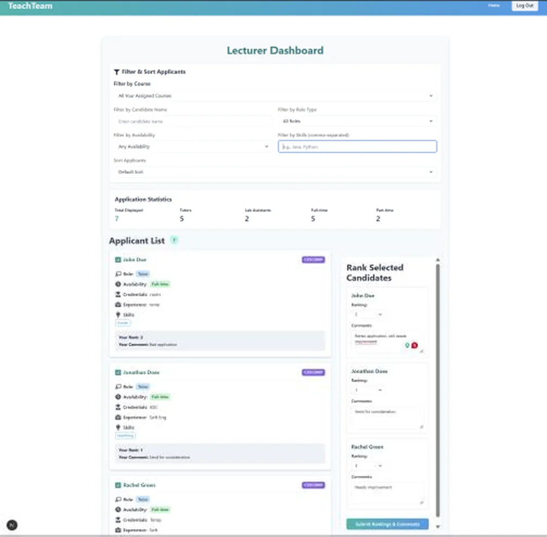Open the Home link in navigation bar
This screenshot has width=547, height=537.
tap(494, 5)
